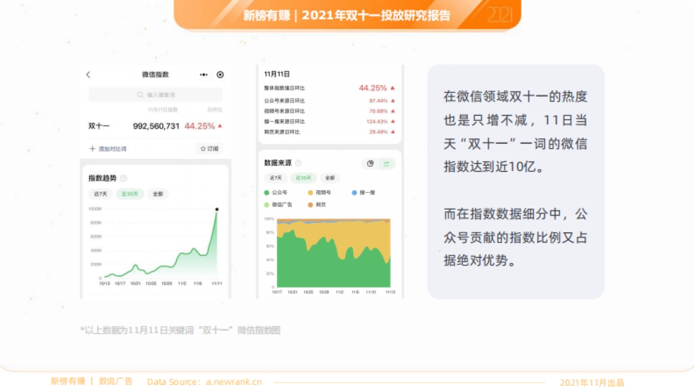Click the help icon beside 数据来源
The width and height of the screenshot is (695, 391).
point(298,163)
